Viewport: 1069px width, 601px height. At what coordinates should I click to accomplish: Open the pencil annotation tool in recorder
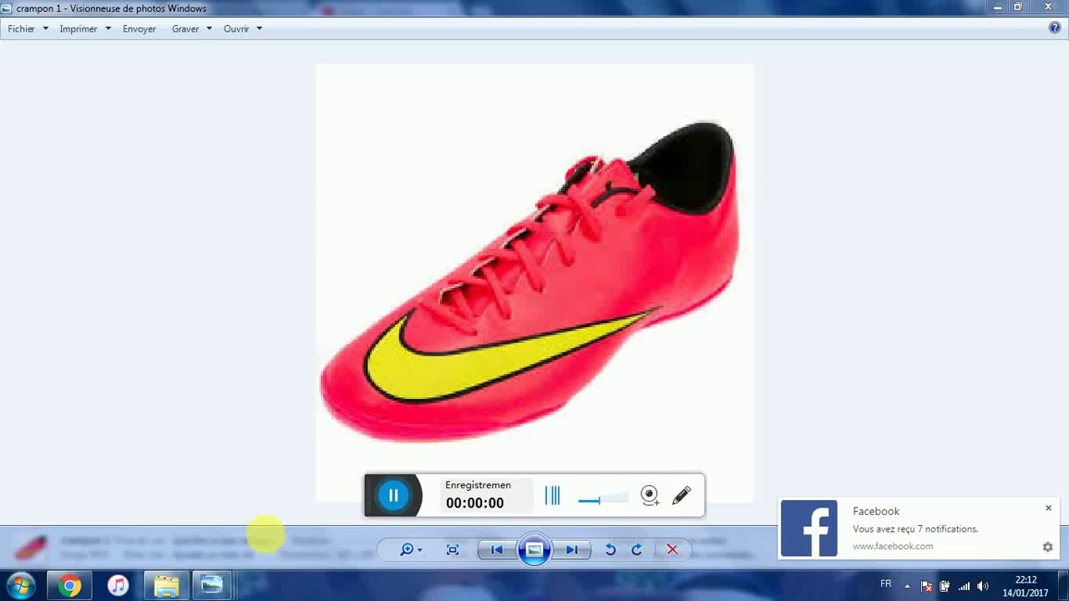point(681,496)
